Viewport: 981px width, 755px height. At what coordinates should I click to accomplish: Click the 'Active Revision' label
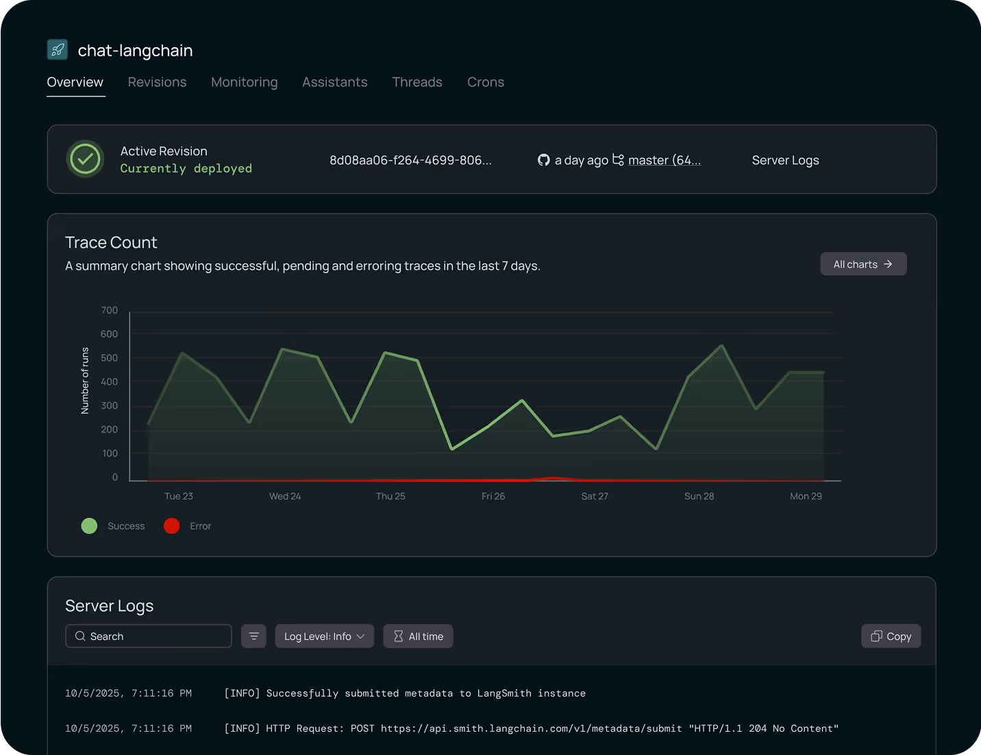164,151
